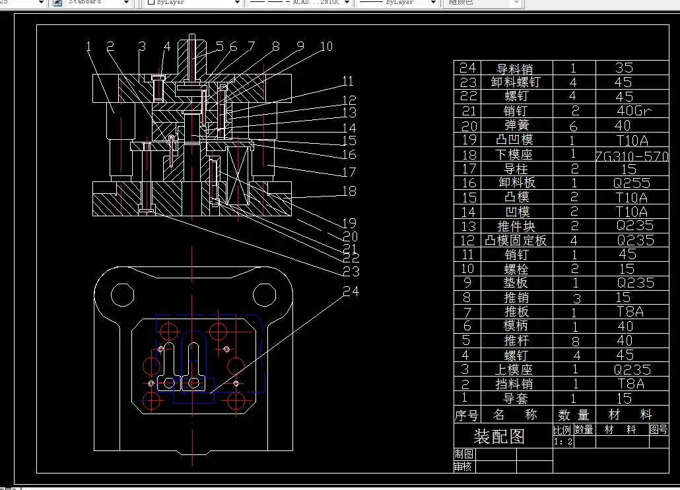The image size is (680, 490).
Task: Select part name 推杆 in row 5
Action: pos(516,340)
